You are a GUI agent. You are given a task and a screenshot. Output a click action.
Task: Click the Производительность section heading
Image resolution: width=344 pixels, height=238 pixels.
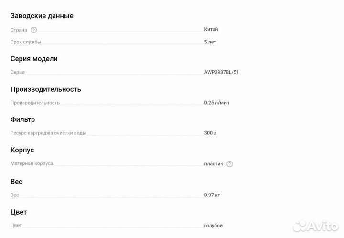pyautogui.click(x=46, y=89)
